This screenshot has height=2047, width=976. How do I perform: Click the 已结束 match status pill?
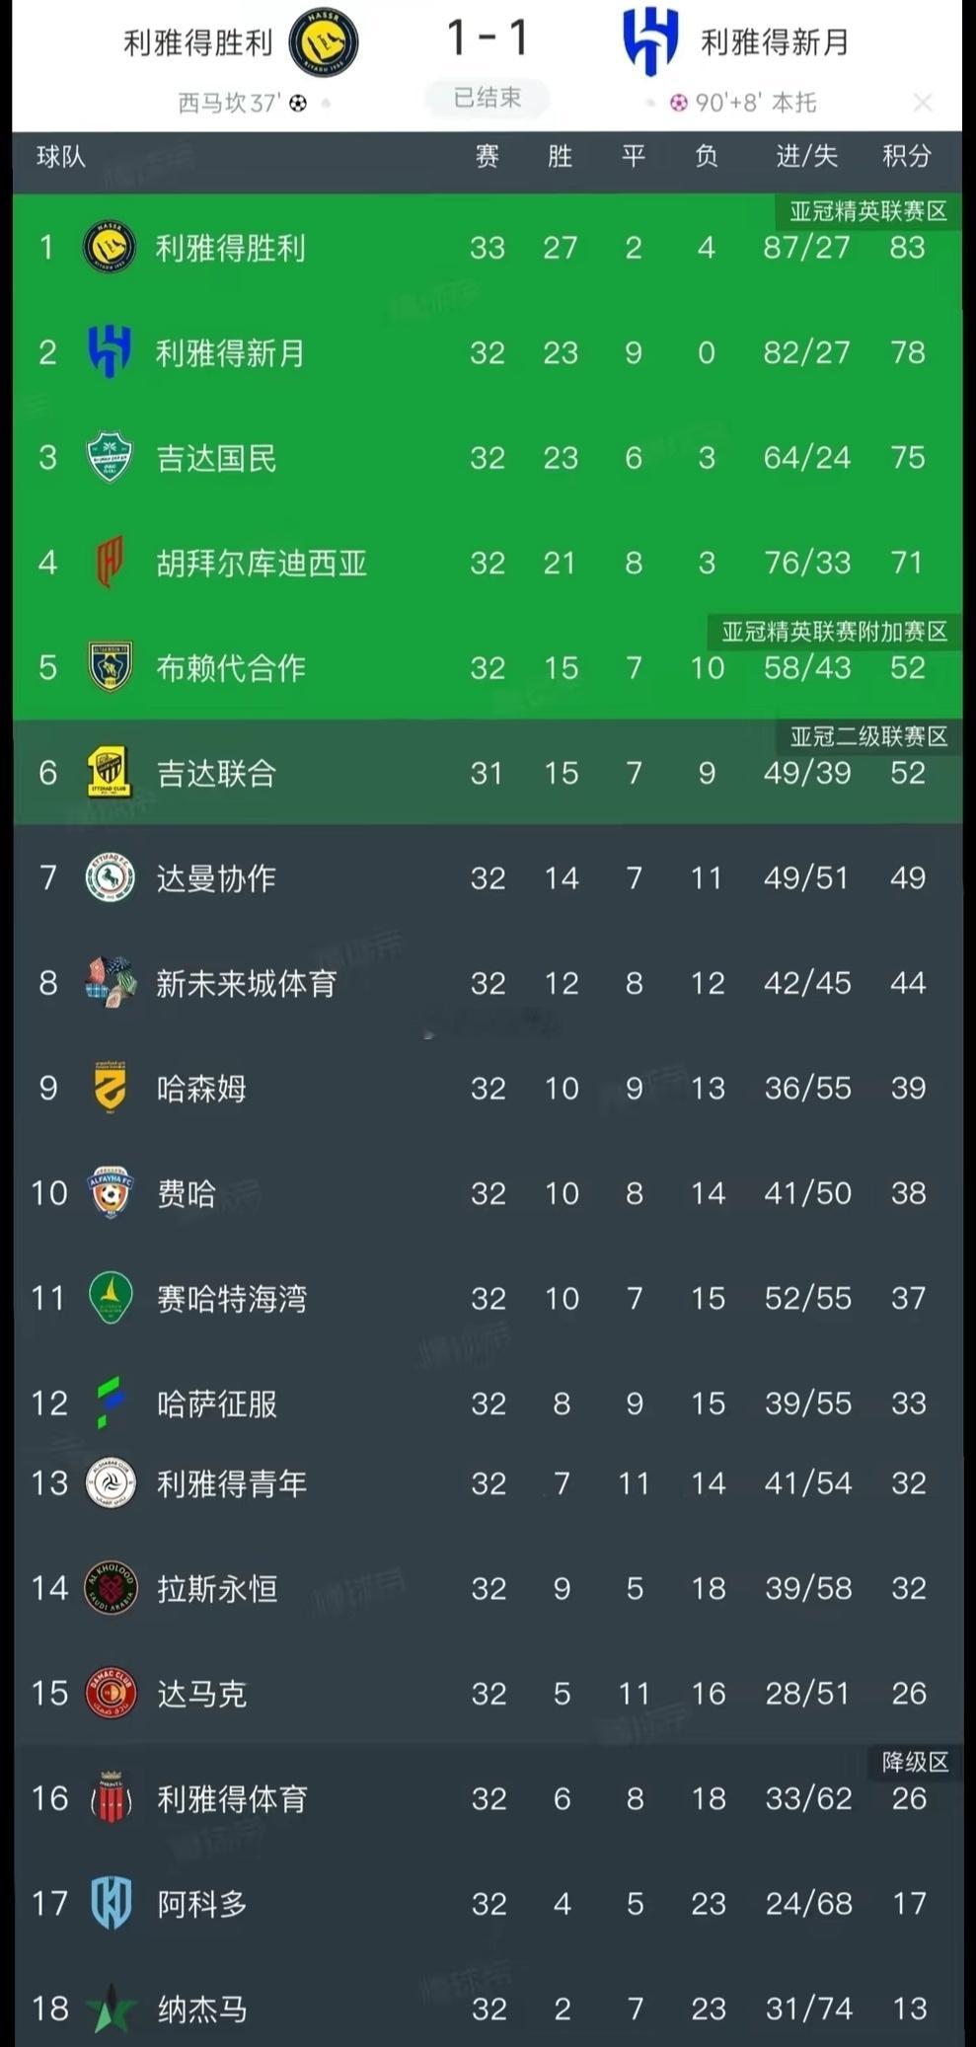click(x=487, y=98)
